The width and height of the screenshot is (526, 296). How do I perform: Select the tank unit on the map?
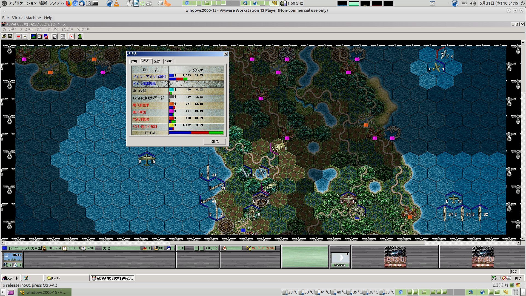click(278, 147)
